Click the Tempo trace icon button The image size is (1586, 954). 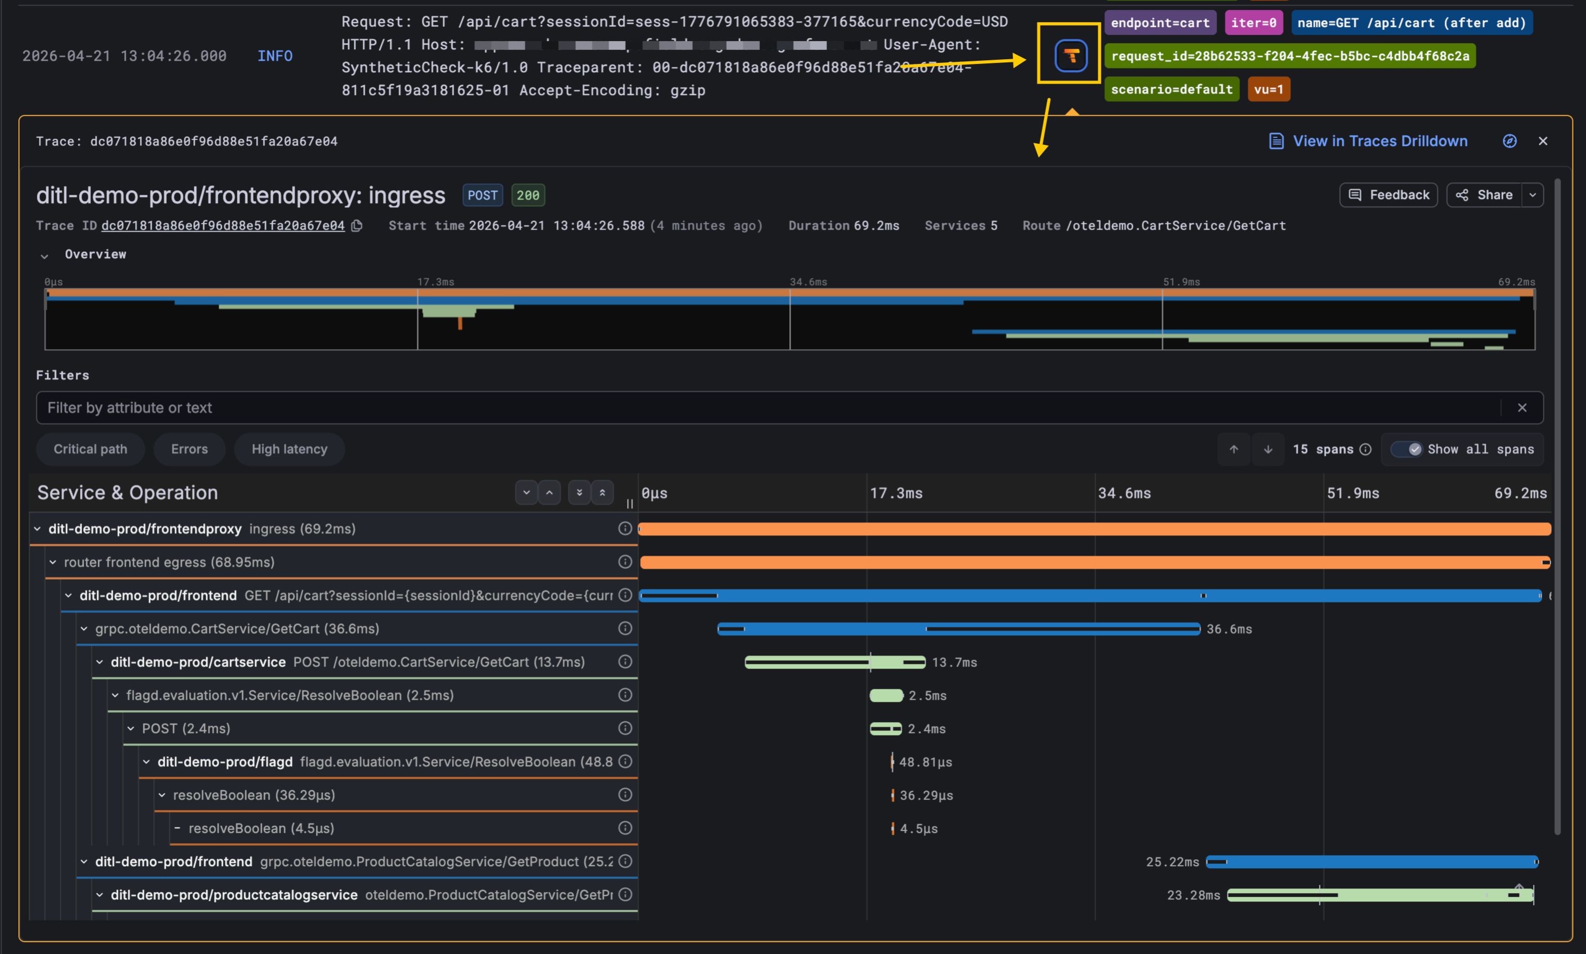click(1070, 55)
